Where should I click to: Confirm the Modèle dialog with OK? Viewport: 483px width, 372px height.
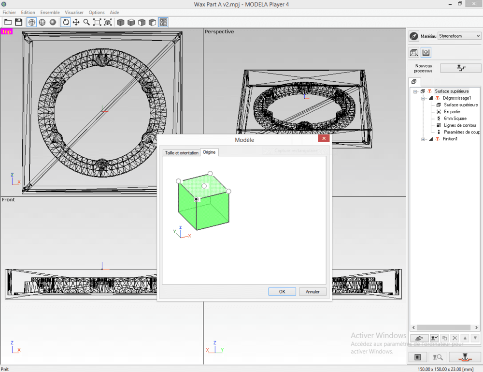click(282, 292)
